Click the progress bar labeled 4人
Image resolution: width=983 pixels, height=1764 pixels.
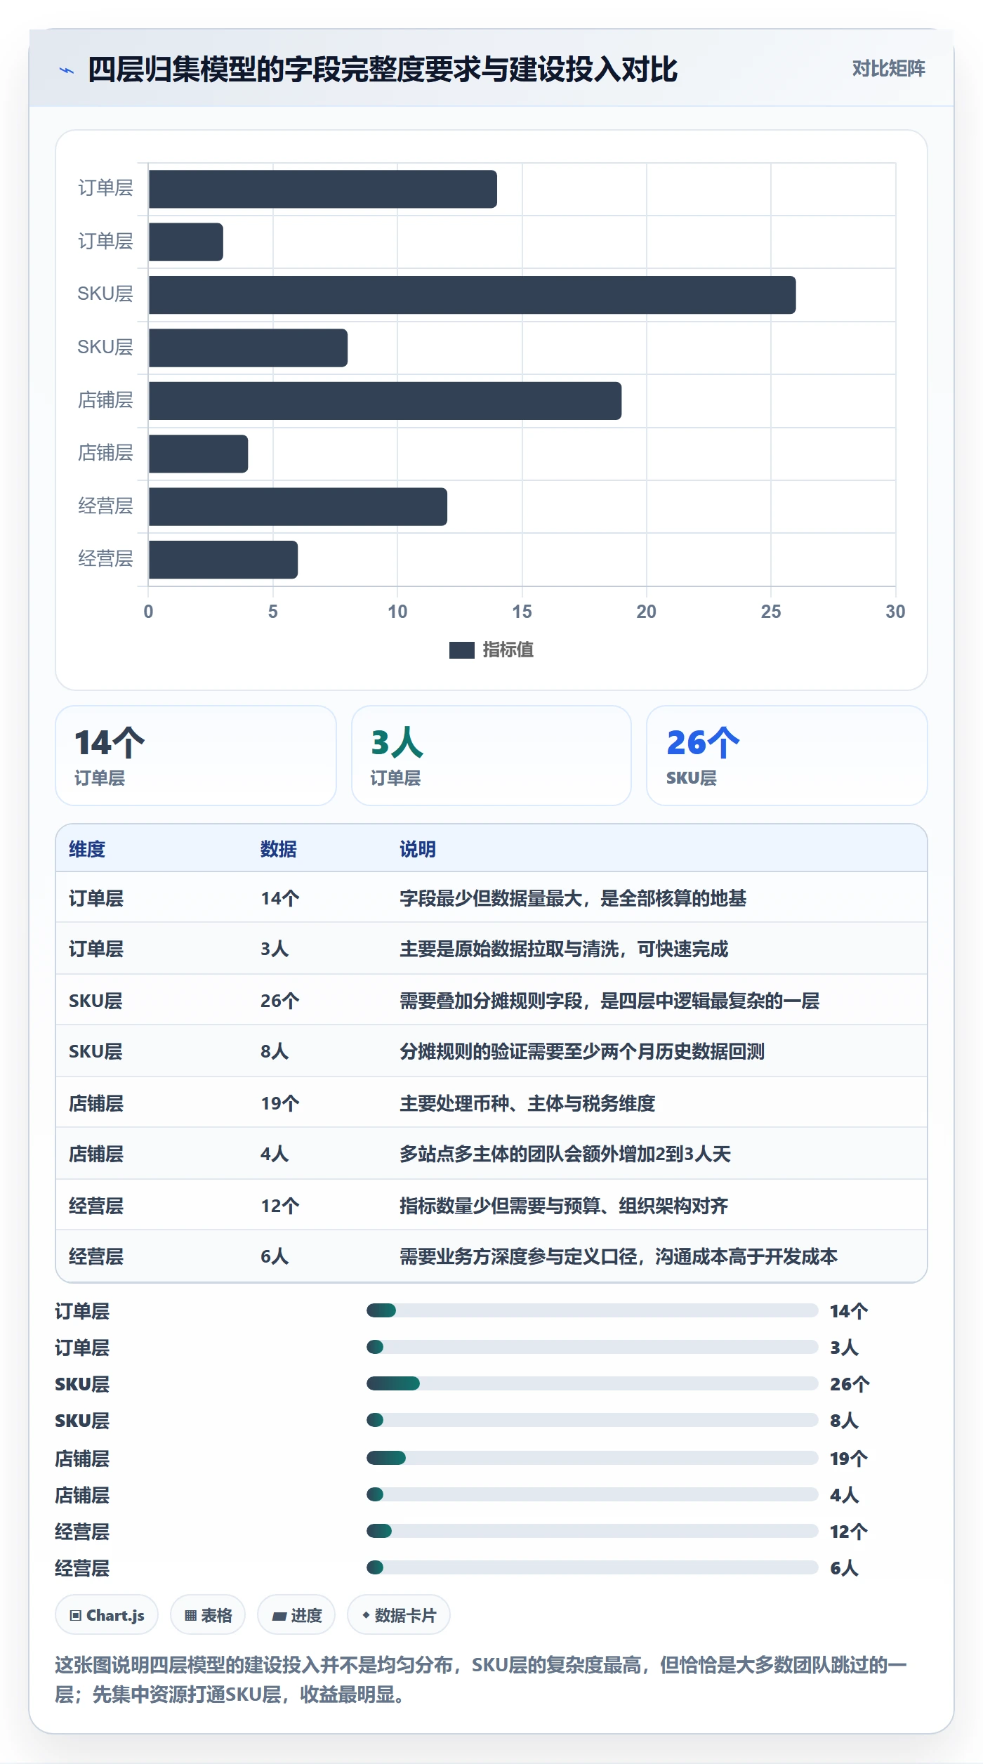pyautogui.click(x=592, y=1494)
